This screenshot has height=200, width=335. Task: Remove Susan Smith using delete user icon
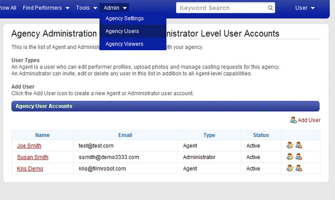click(299, 157)
